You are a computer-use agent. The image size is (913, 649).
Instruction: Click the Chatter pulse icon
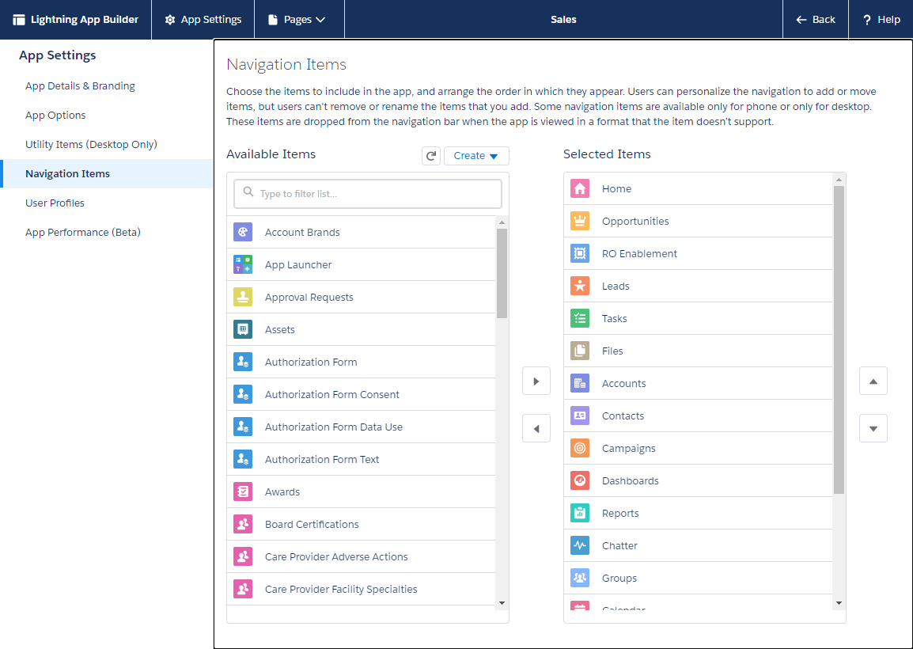click(580, 545)
